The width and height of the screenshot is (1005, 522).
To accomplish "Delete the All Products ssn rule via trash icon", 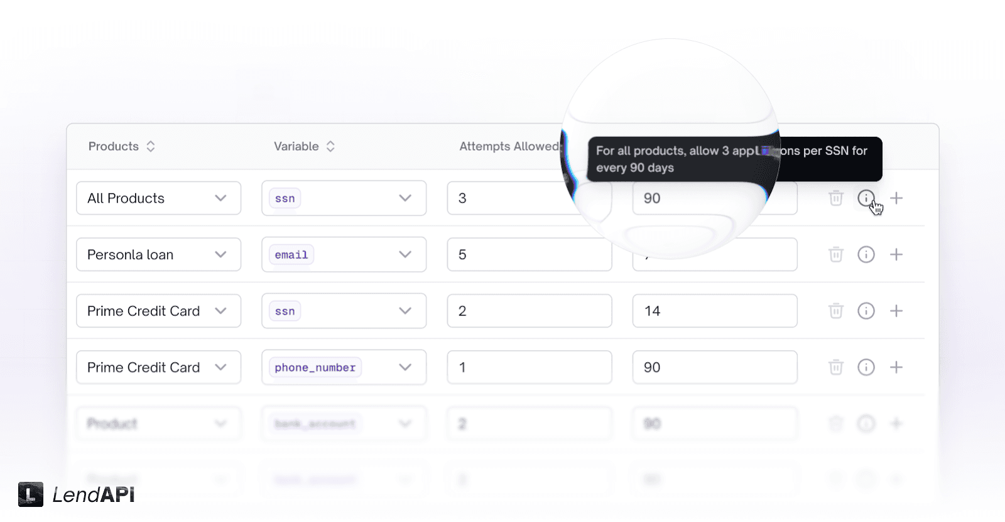I will coord(835,198).
